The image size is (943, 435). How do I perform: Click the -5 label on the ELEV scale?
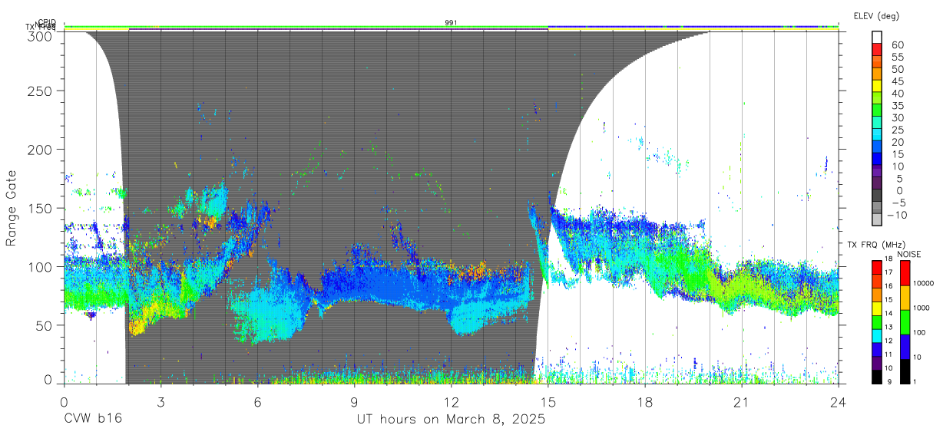pyautogui.click(x=898, y=203)
